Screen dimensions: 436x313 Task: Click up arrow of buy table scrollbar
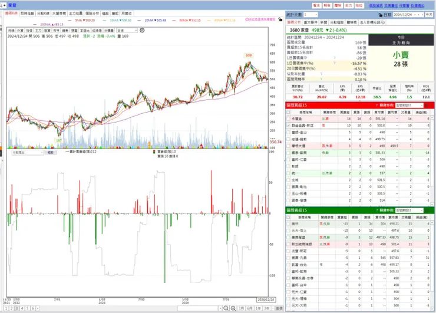[x=432, y=118]
